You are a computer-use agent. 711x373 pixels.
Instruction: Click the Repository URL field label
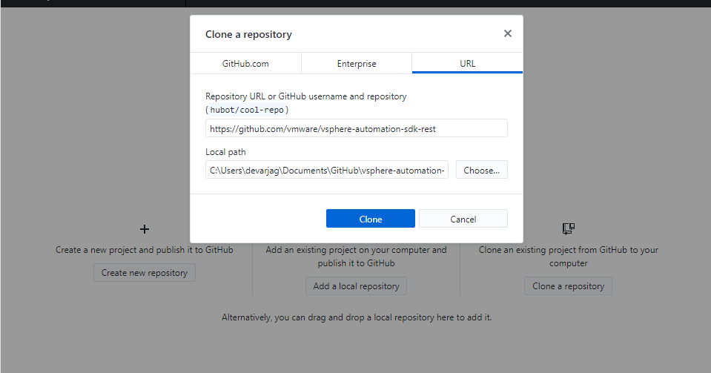tap(305, 96)
